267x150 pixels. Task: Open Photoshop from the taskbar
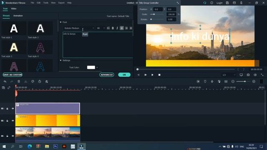click(x=55, y=146)
